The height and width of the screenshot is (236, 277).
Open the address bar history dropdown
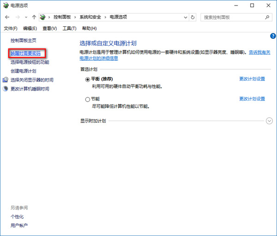click(185, 17)
